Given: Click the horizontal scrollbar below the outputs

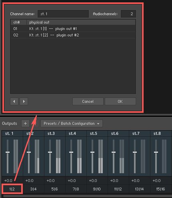Looking at the screenshot, I should tap(87, 196).
